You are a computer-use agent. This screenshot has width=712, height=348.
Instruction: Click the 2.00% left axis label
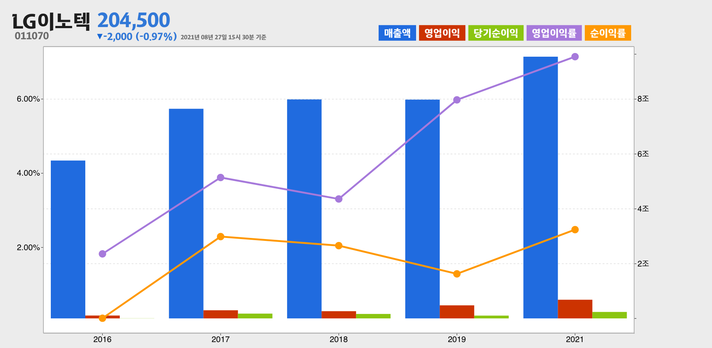pyautogui.click(x=28, y=248)
